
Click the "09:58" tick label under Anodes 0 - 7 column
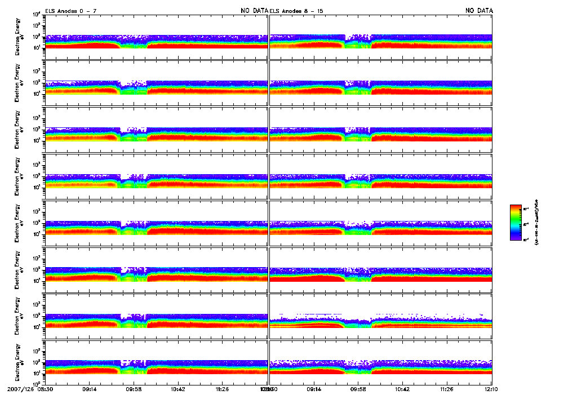point(134,389)
